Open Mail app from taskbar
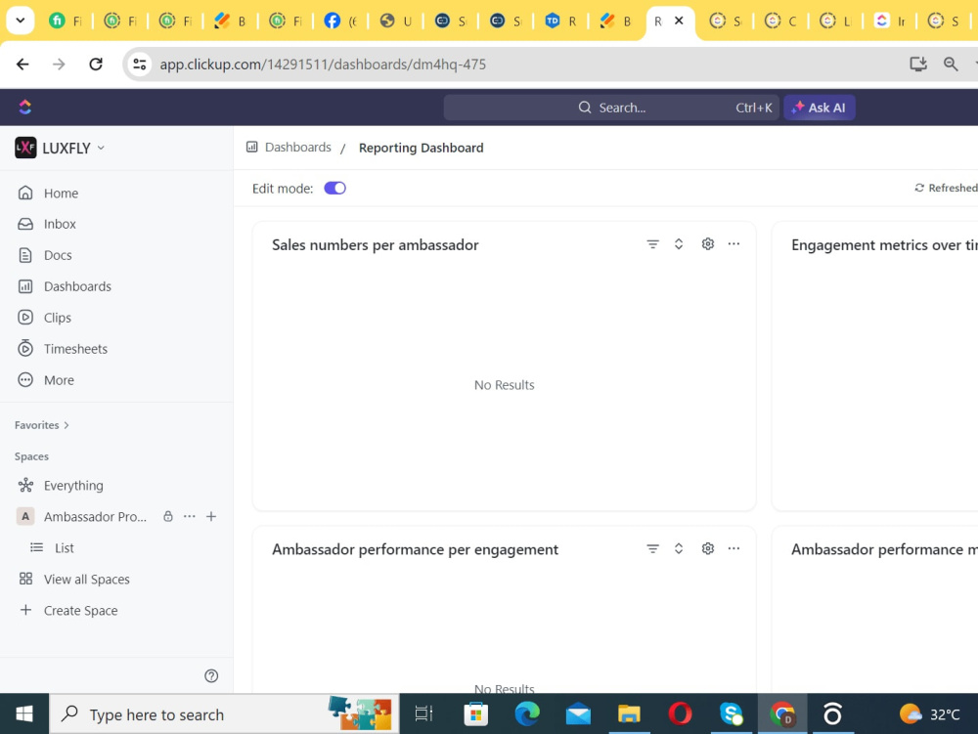The image size is (978, 734). coord(578,714)
